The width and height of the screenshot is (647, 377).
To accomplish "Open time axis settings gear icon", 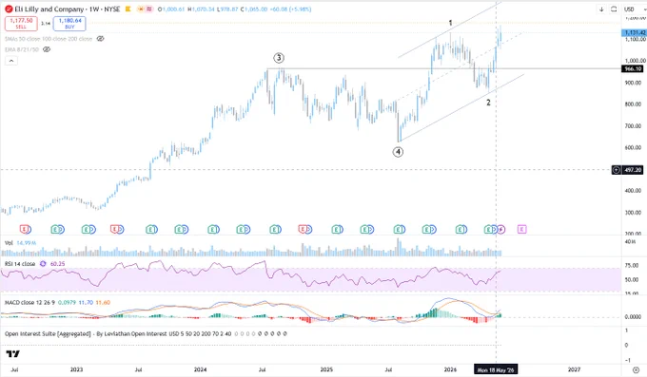I will click(637, 369).
